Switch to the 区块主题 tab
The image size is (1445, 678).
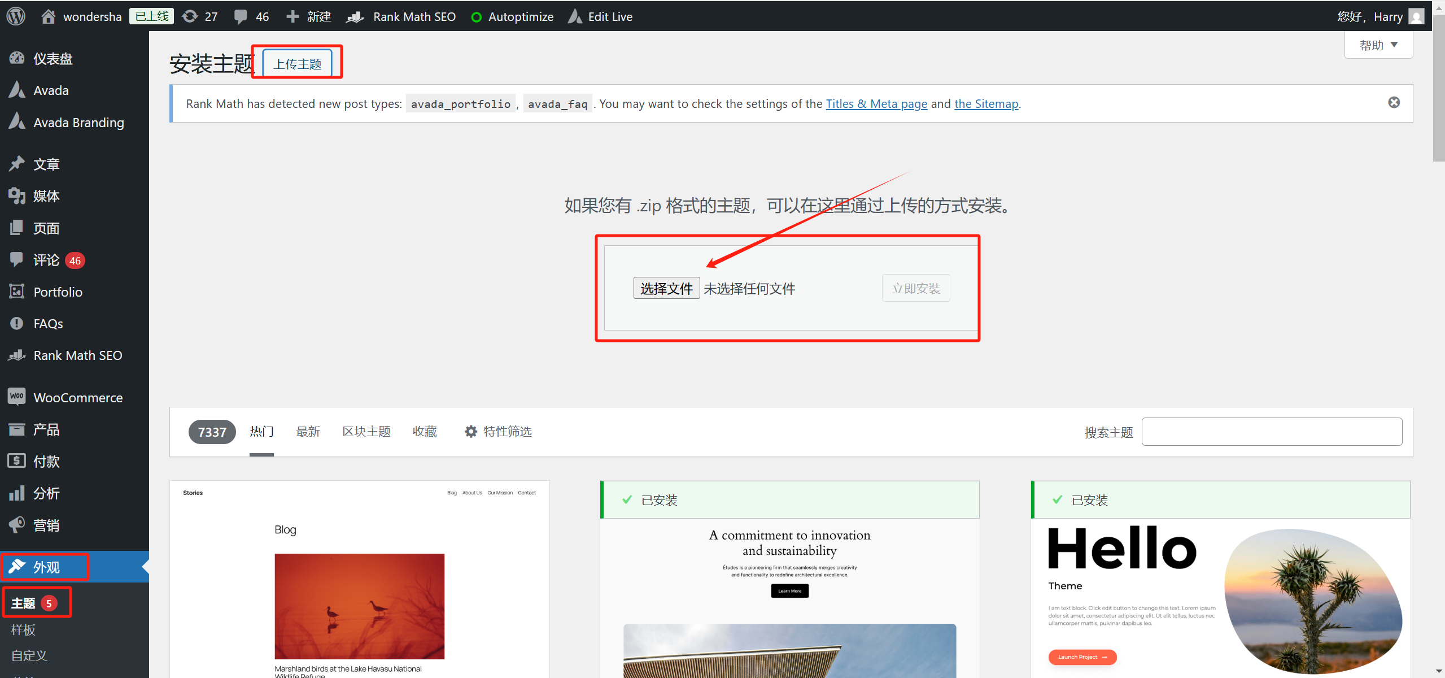tap(366, 431)
